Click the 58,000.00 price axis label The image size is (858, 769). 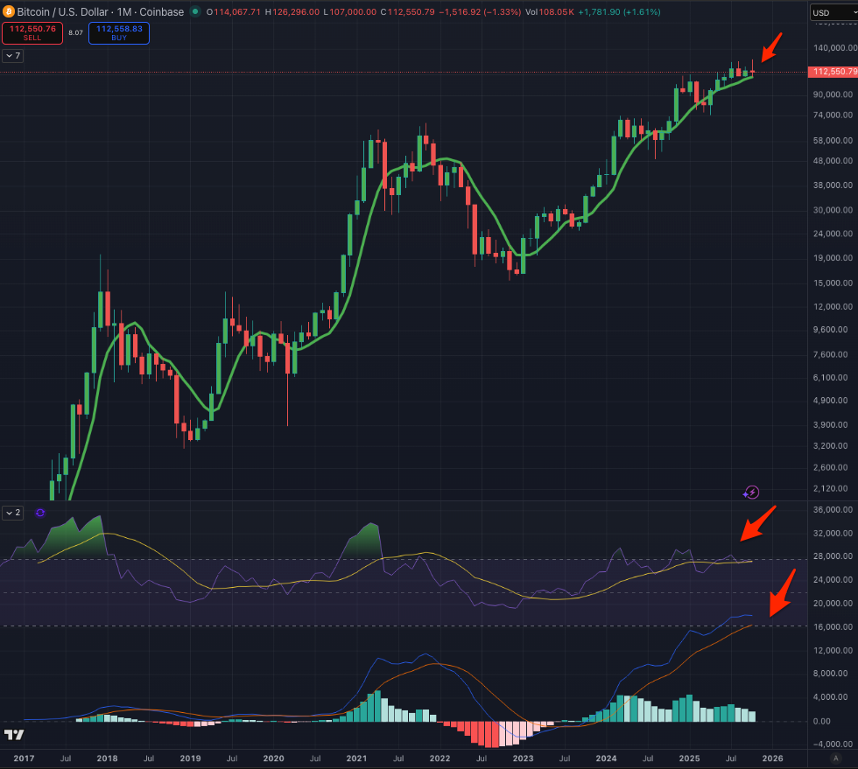(833, 141)
